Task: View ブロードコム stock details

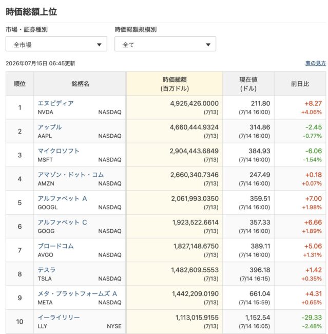Action: [x=56, y=246]
